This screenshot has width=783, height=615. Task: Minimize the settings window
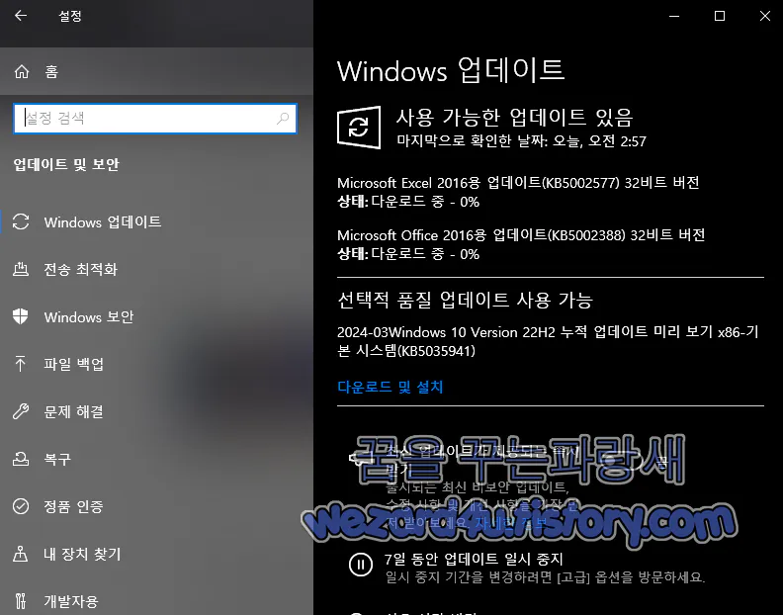(674, 16)
